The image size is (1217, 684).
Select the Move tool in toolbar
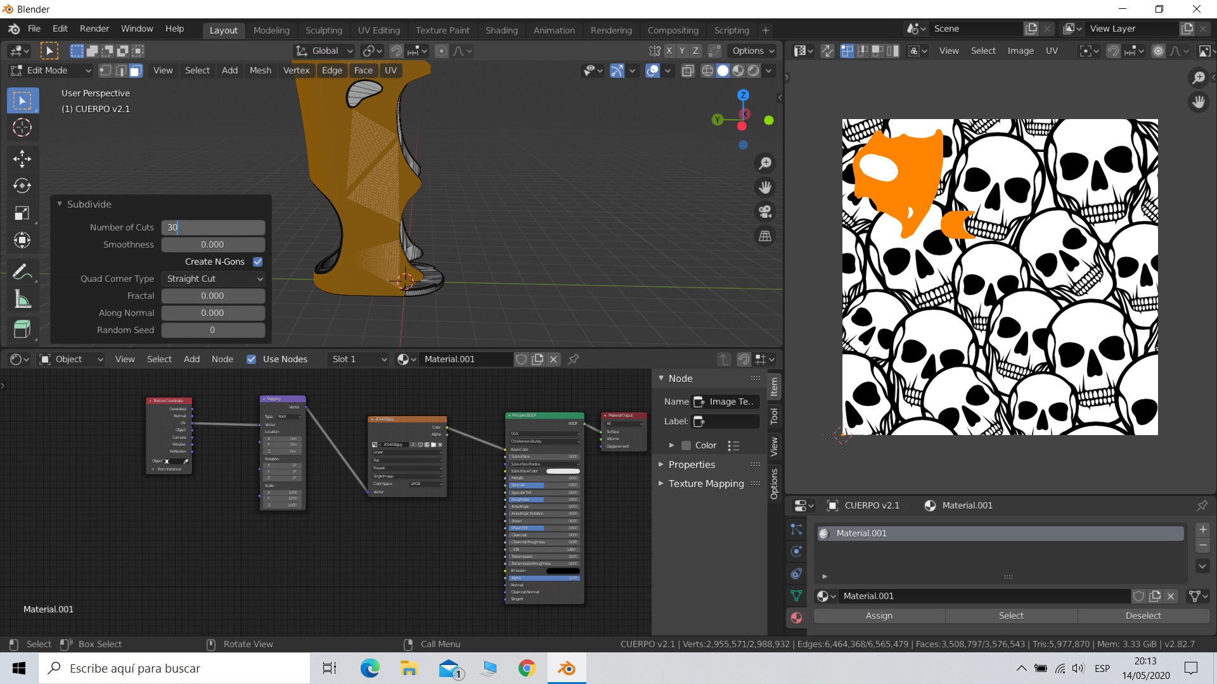(22, 158)
